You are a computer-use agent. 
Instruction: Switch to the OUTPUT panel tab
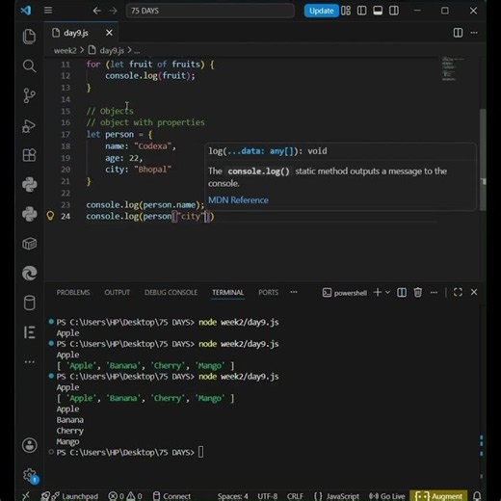pyautogui.click(x=118, y=293)
